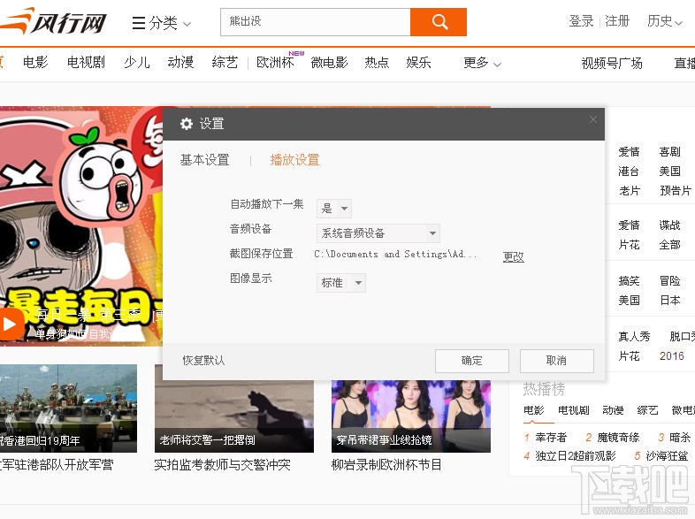Open the 热点 navigation item
This screenshot has height=519, width=695.
tap(377, 62)
